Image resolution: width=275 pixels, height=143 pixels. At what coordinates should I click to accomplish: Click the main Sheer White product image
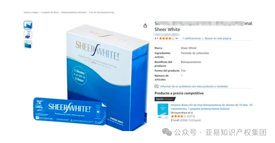(x=91, y=77)
